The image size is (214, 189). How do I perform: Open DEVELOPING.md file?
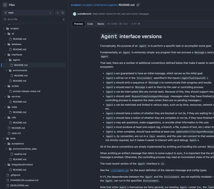click(x=19, y=186)
